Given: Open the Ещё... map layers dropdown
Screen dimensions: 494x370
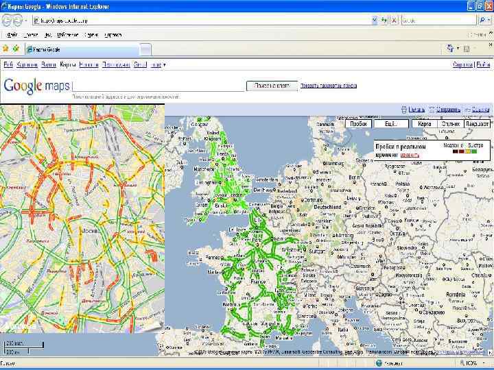Looking at the screenshot, I should [391, 123].
